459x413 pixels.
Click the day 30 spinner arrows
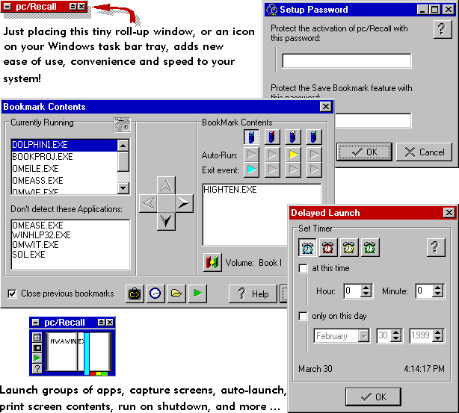(395, 336)
